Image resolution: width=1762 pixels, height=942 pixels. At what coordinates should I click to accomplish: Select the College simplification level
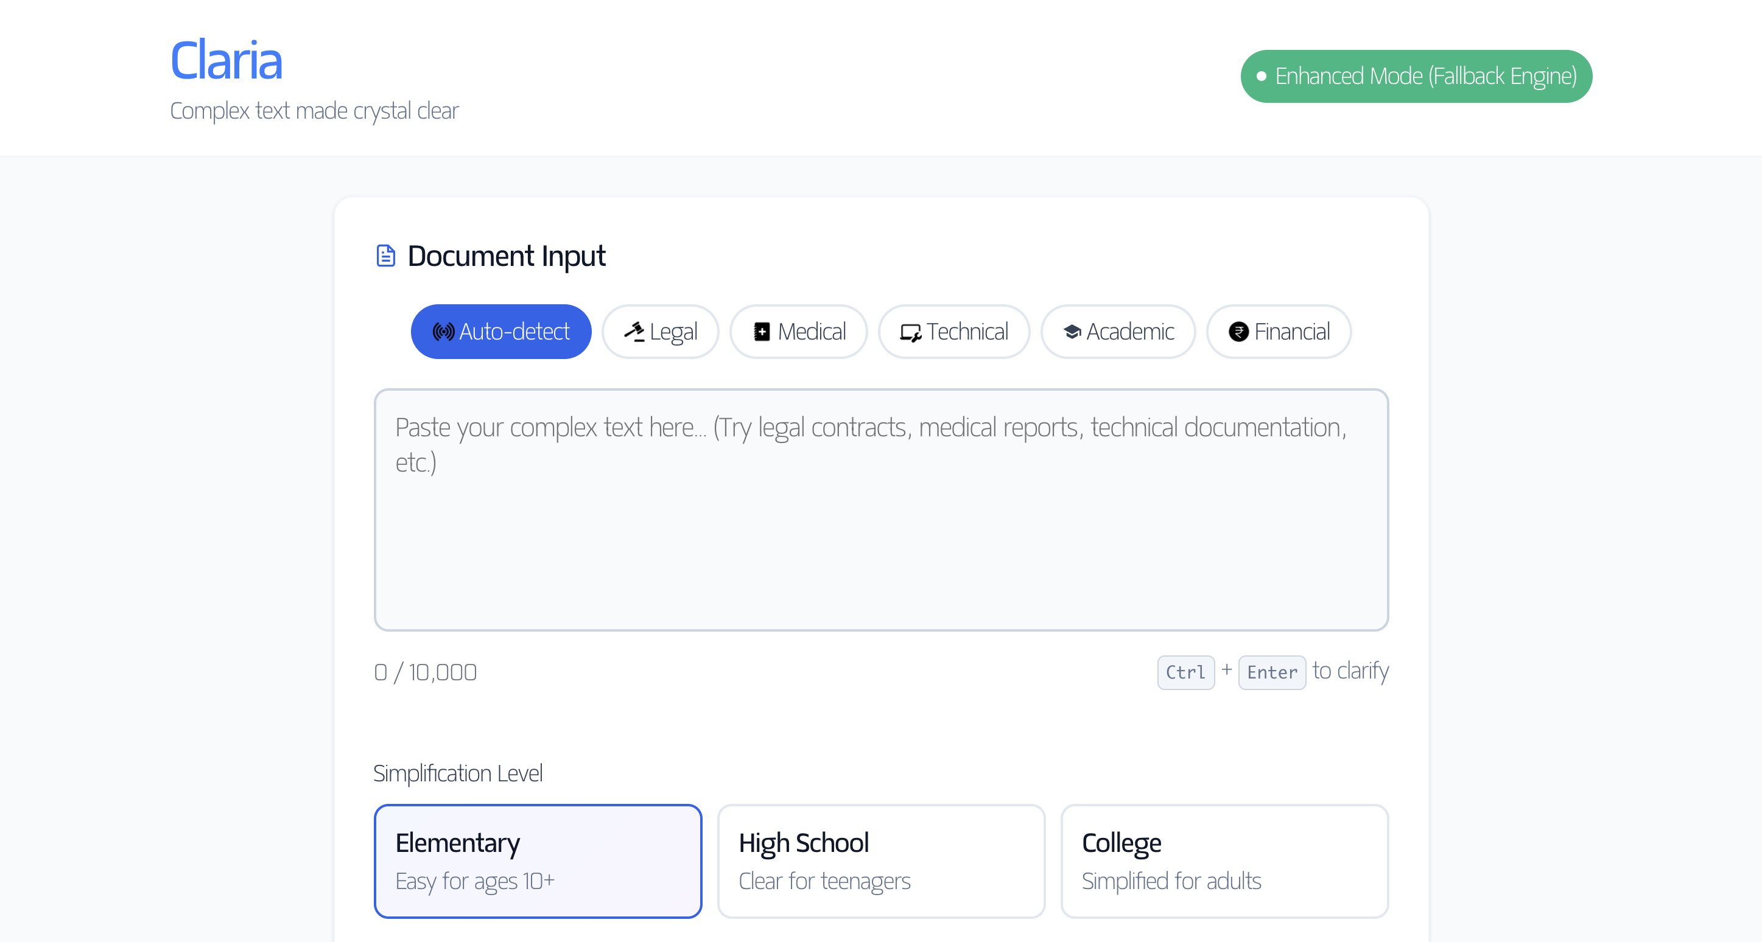pyautogui.click(x=1224, y=860)
